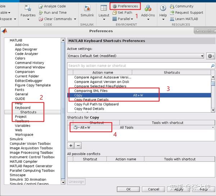Expand the Help dropdown arrow
The height and width of the screenshot is (196, 216).
[163, 19]
